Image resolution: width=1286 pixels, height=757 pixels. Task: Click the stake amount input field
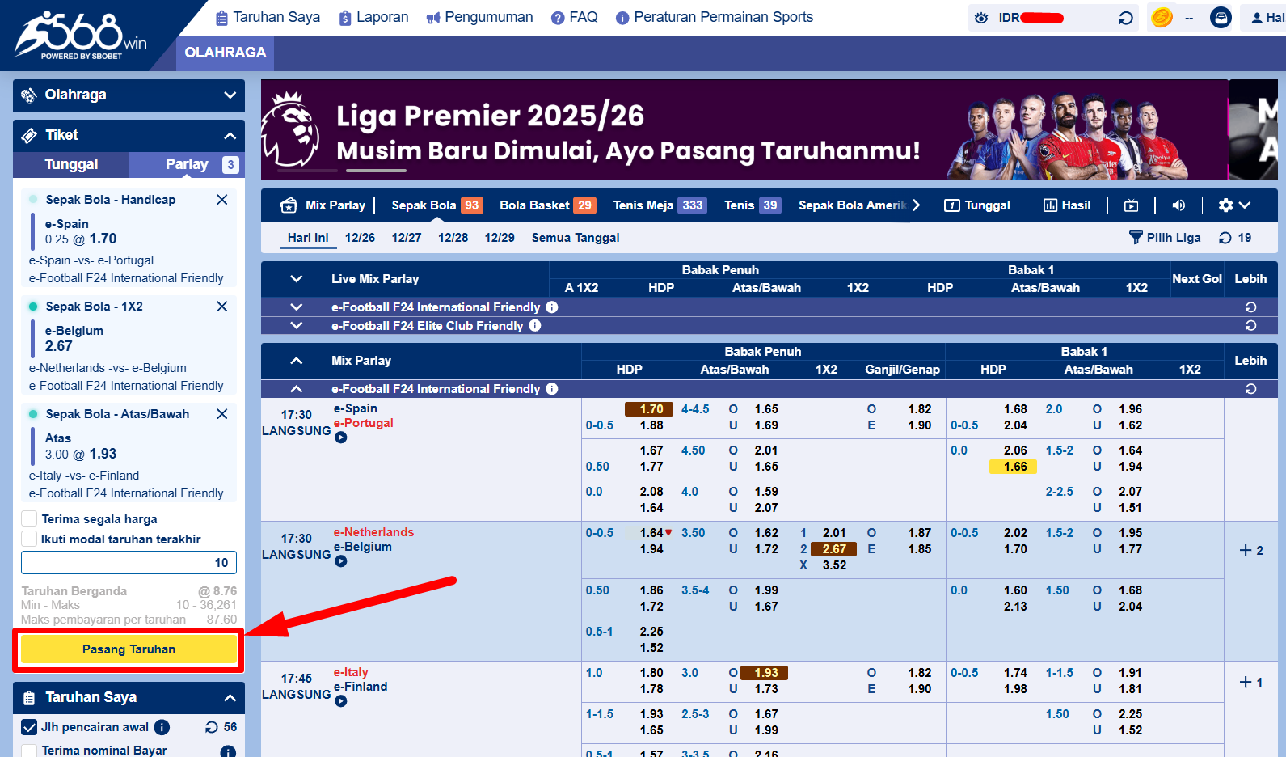pos(129,563)
